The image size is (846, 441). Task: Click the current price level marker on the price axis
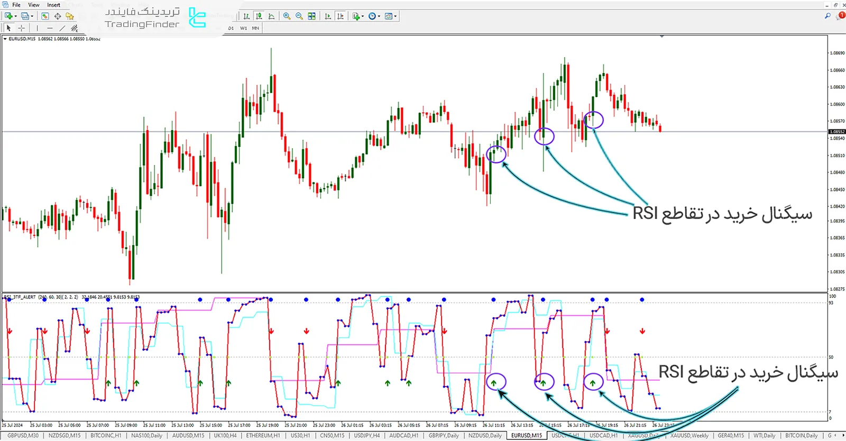[836, 132]
